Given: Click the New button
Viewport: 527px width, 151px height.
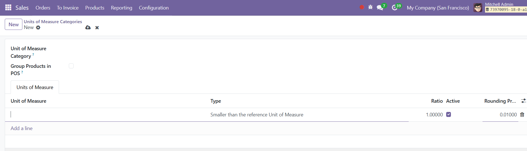Looking at the screenshot, I should point(13,24).
